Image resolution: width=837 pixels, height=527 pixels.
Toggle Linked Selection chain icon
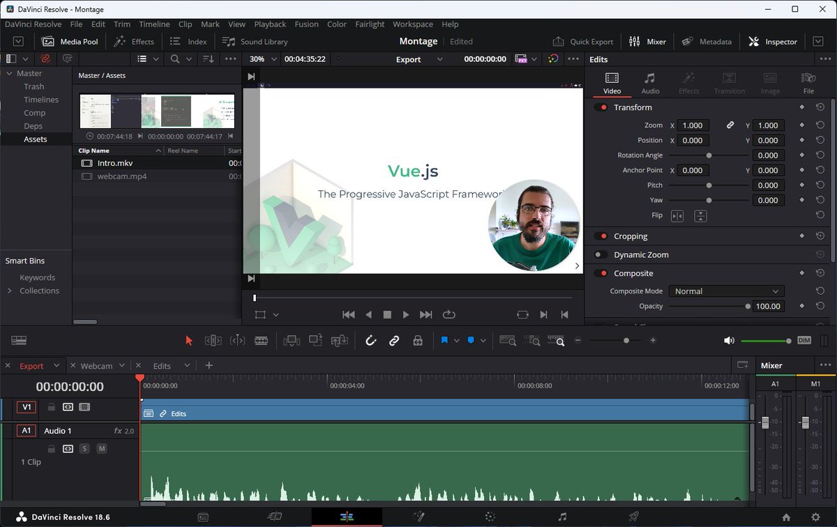[394, 340]
